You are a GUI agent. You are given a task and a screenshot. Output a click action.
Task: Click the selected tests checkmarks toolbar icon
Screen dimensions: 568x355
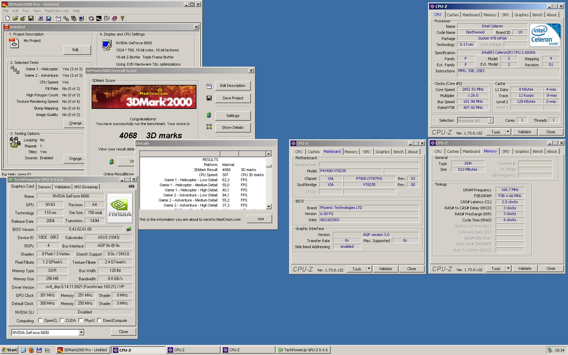coord(66,19)
